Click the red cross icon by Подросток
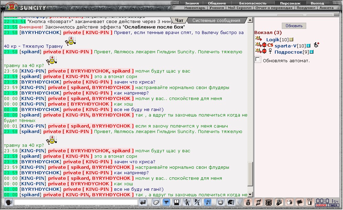Screen dimensions: 343x210 click(x=264, y=51)
